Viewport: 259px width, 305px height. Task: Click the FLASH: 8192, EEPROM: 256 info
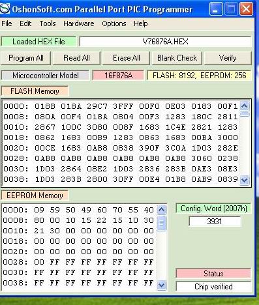click(x=199, y=76)
